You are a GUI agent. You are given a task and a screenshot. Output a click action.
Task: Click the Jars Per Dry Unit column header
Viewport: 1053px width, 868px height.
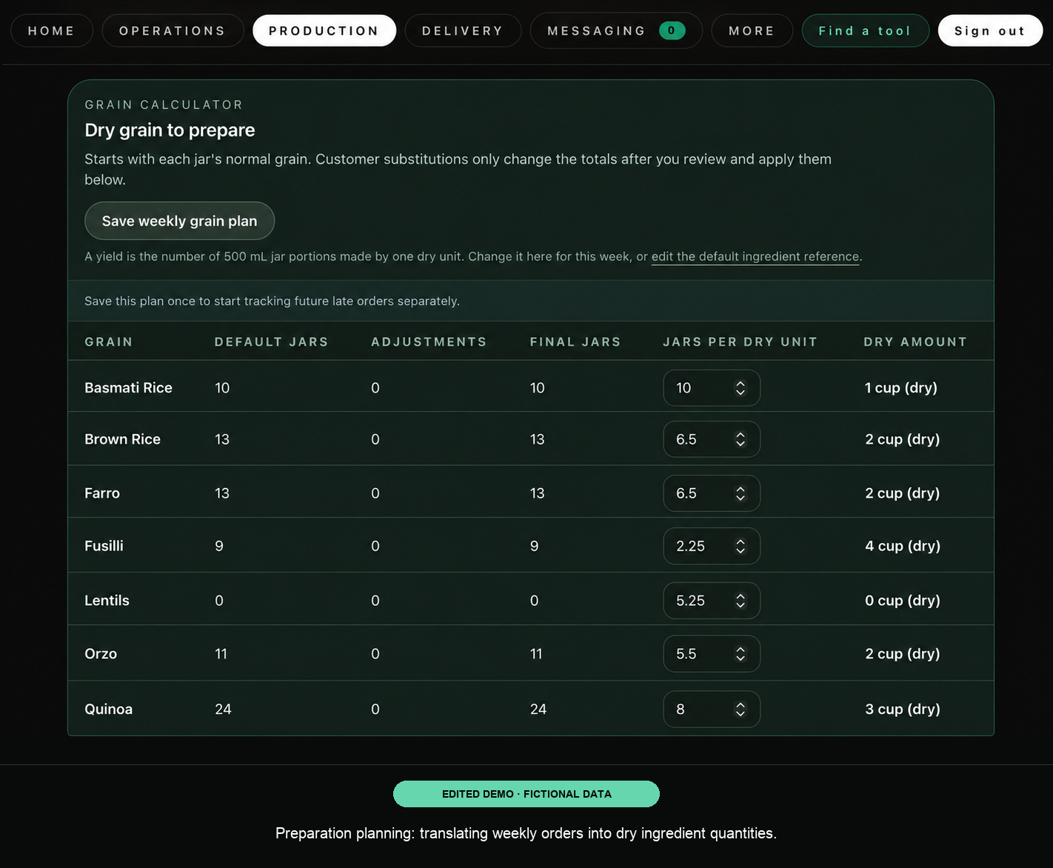coord(740,342)
